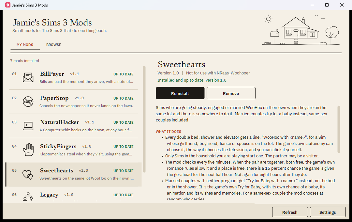Click the PaperStop no-newspaper icon

[x=28, y=102]
